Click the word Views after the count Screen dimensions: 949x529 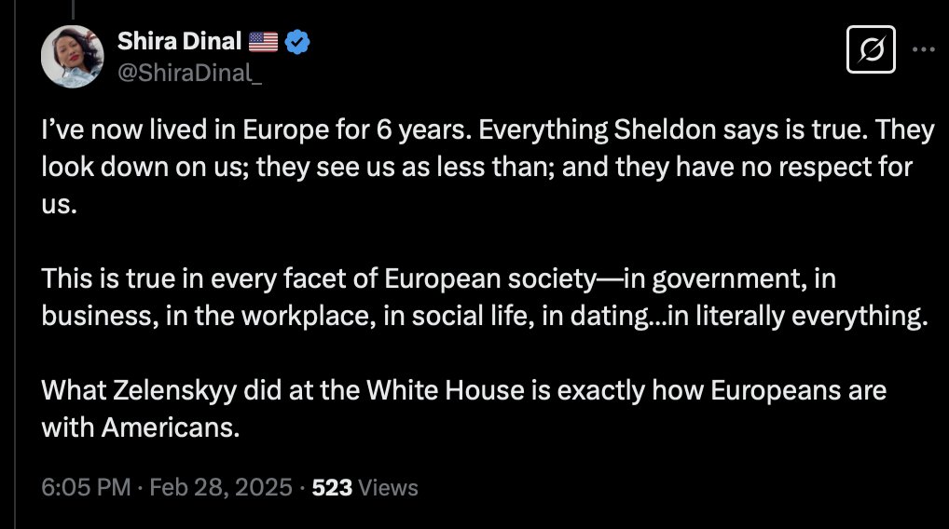click(388, 487)
